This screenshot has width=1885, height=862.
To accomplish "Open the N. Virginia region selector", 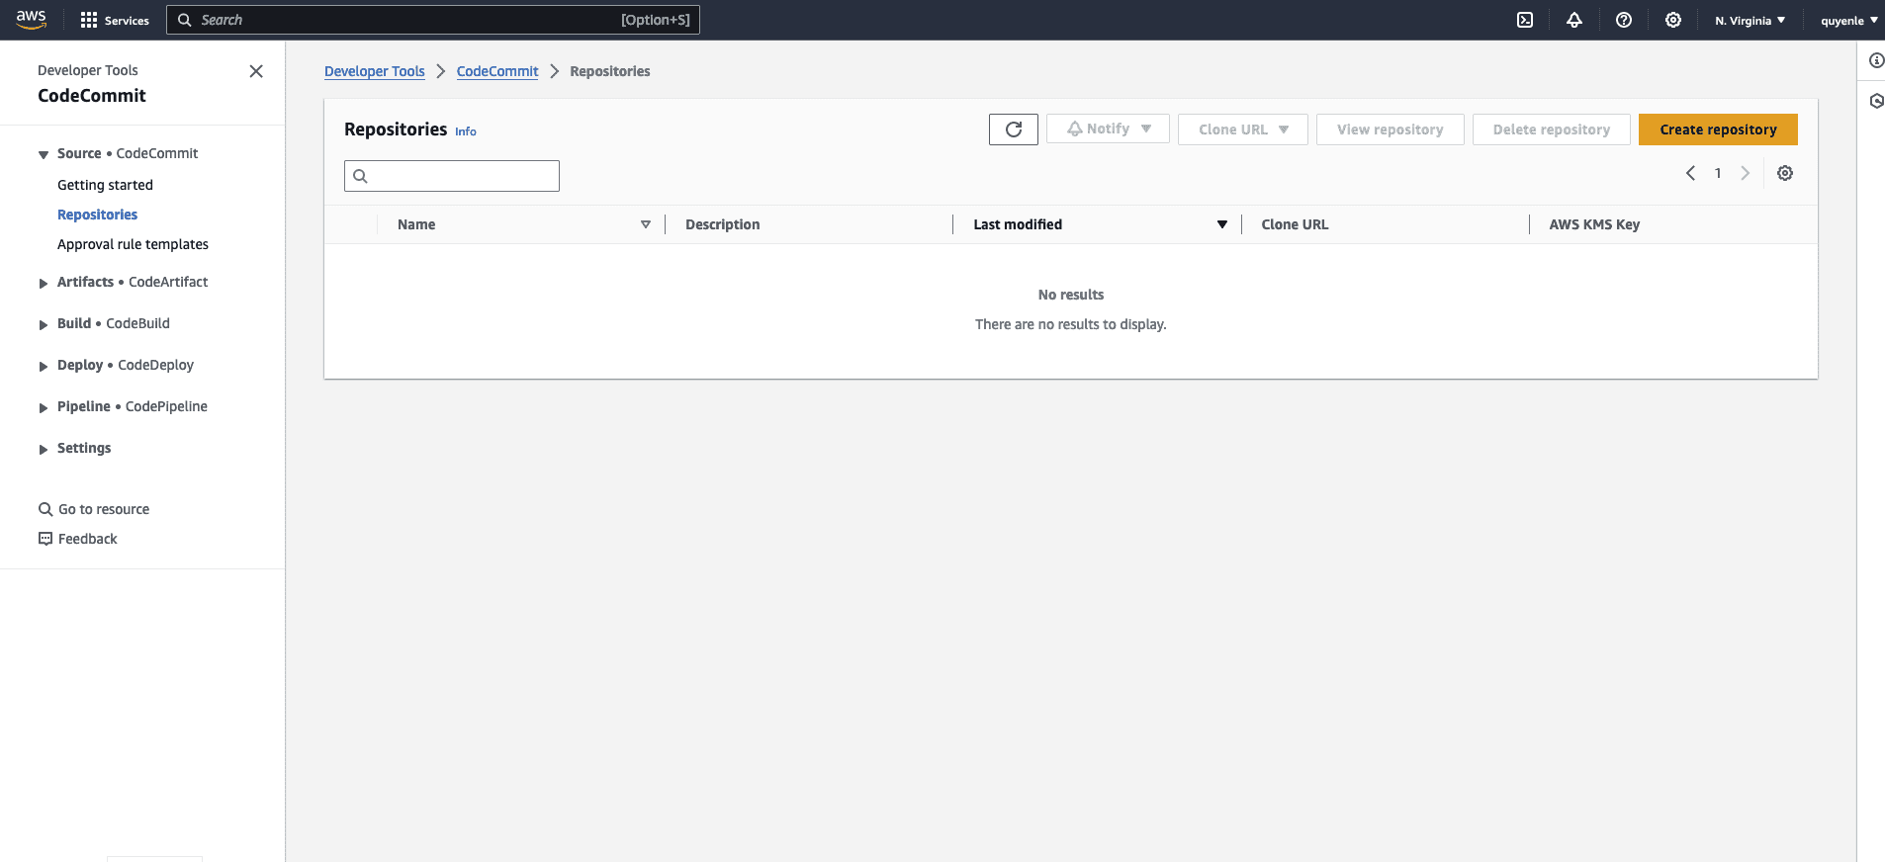I will click(1750, 20).
